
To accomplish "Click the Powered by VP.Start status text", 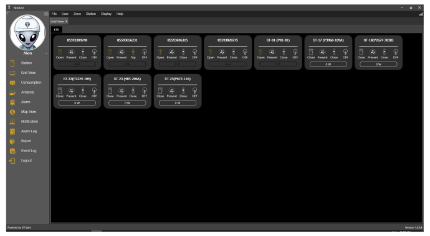I will pyautogui.click(x=19, y=227).
